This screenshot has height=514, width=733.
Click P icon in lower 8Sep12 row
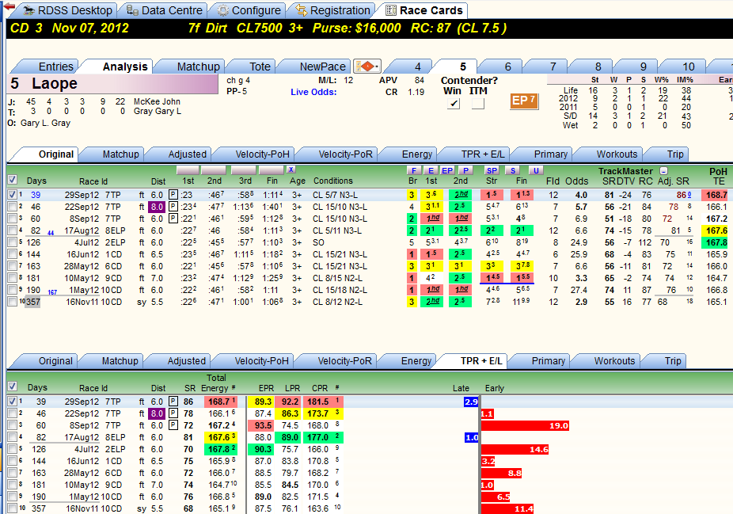pyautogui.click(x=173, y=425)
